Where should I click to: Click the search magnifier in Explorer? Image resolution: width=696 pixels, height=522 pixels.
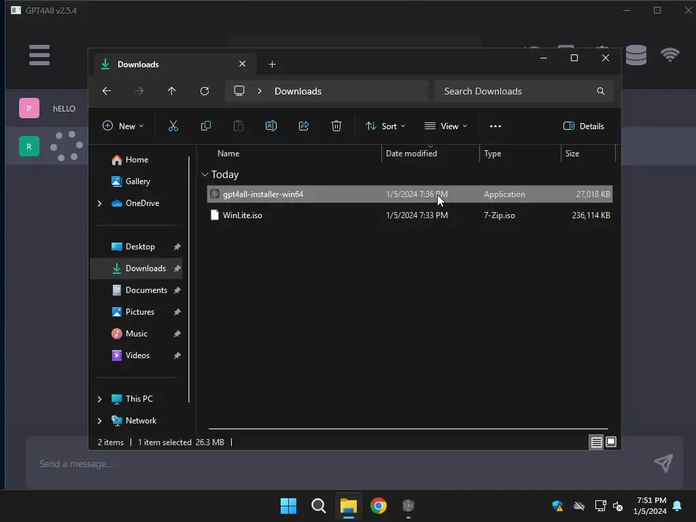(x=601, y=91)
